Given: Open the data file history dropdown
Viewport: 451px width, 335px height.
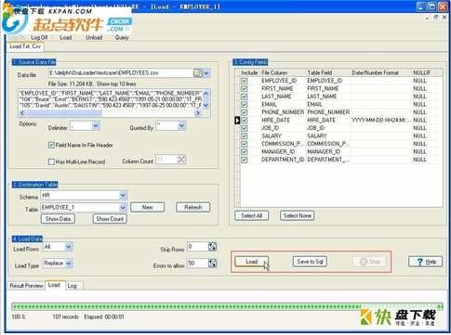Looking at the screenshot, I should [206, 73].
